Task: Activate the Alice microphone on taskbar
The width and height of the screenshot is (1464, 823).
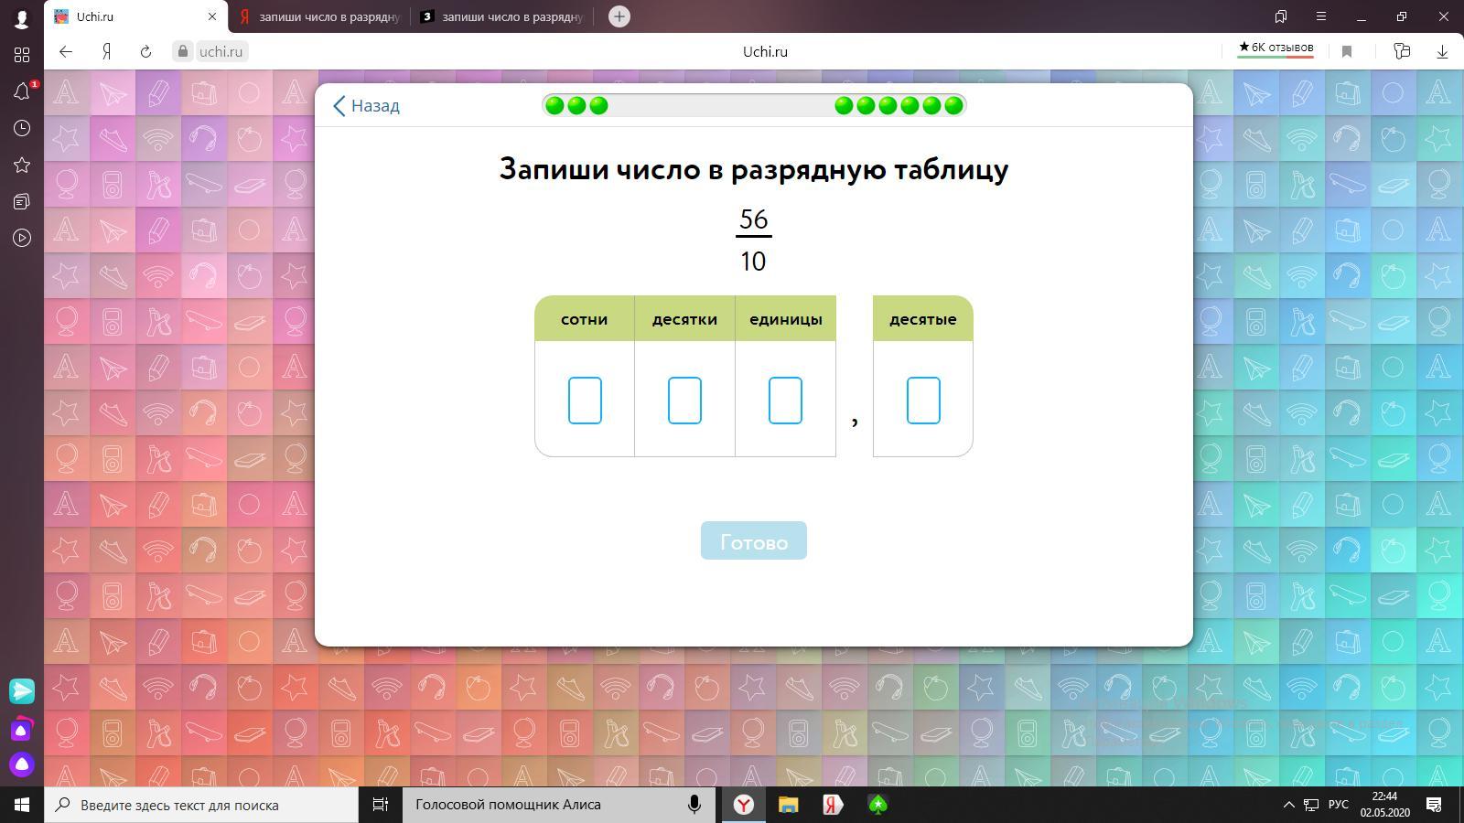Action: (694, 805)
